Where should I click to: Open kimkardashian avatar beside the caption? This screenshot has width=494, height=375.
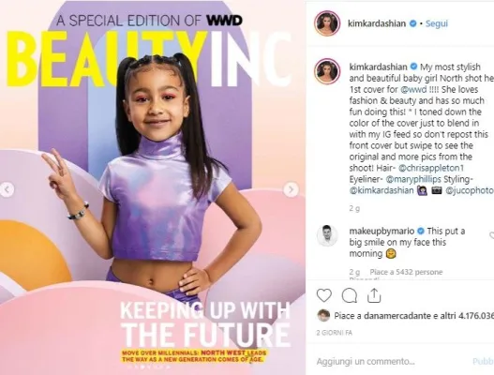coord(327,71)
